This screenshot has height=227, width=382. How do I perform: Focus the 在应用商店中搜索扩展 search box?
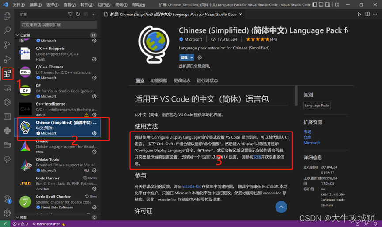tap(58, 25)
